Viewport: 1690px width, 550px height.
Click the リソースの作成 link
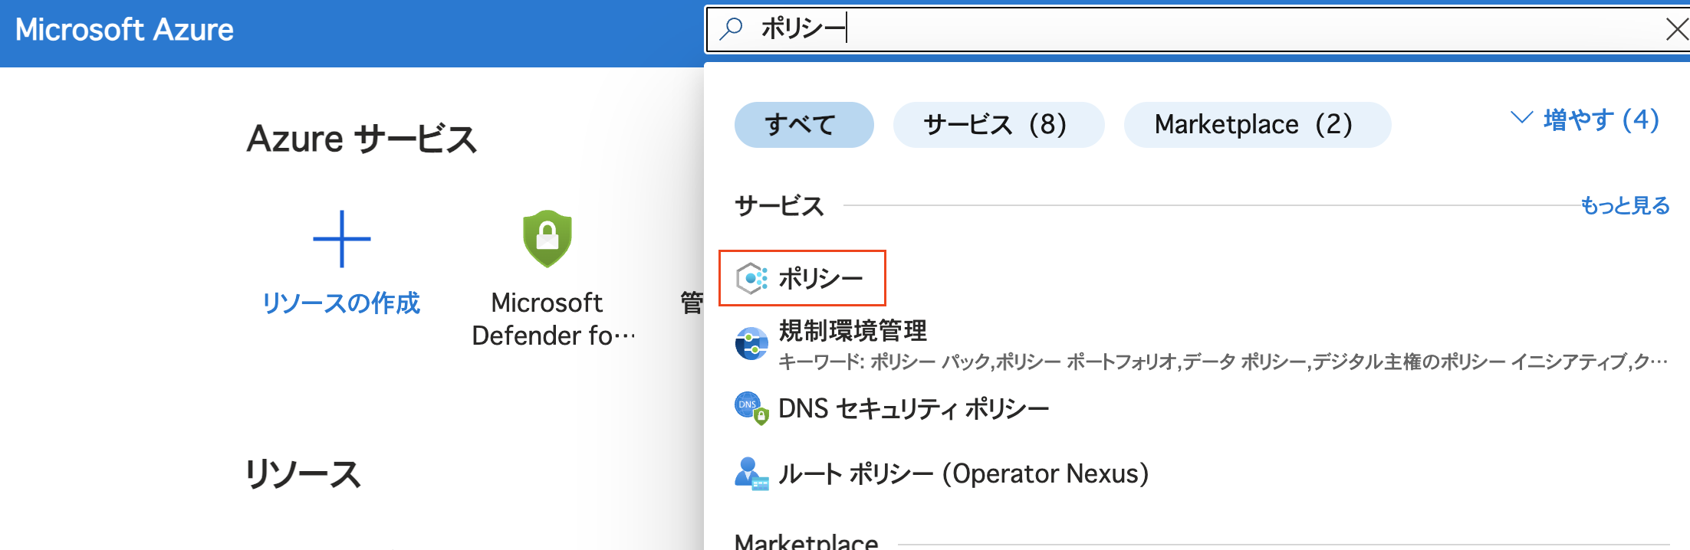[x=341, y=303]
